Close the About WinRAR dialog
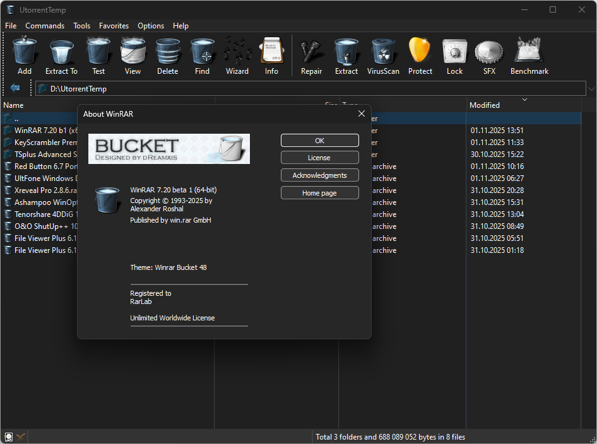Image resolution: width=597 pixels, height=444 pixels. pyautogui.click(x=362, y=114)
